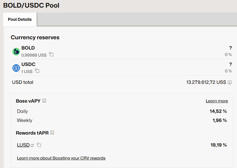
Task: Click the 1 US$ USDC price
Action: pyautogui.click(x=27, y=72)
